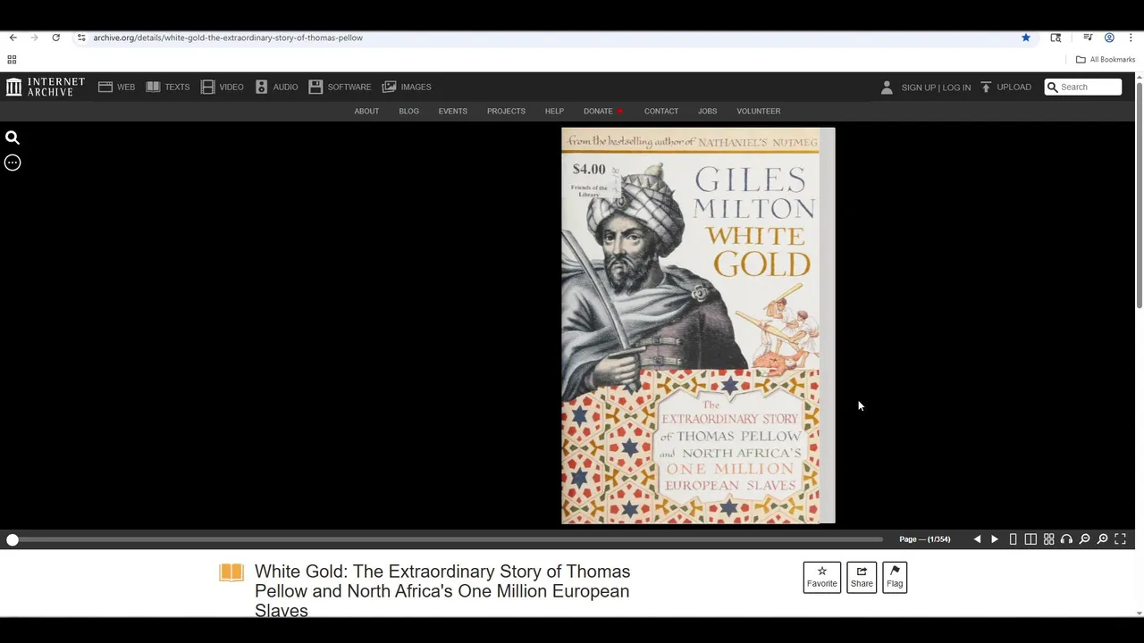Click Sign Up link
The height and width of the screenshot is (643, 1144).
click(918, 88)
